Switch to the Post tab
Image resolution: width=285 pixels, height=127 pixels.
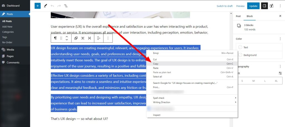(x=238, y=16)
